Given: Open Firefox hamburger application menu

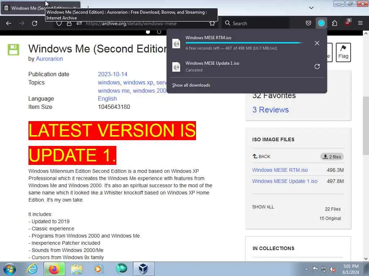Looking at the screenshot, I should [x=360, y=23].
